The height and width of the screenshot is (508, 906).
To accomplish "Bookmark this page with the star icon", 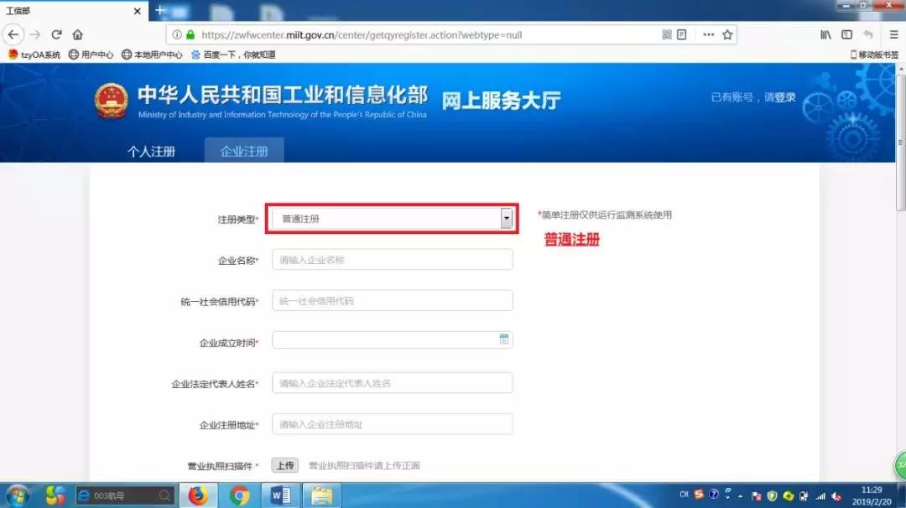I will point(728,35).
